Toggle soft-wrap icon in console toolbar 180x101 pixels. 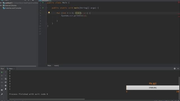pyautogui.click(x=6, y=79)
